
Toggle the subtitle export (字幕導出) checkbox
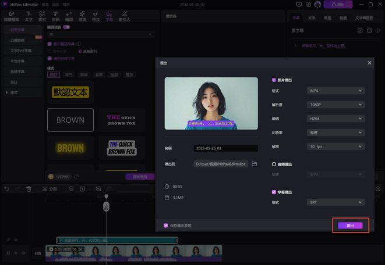[x=274, y=192]
